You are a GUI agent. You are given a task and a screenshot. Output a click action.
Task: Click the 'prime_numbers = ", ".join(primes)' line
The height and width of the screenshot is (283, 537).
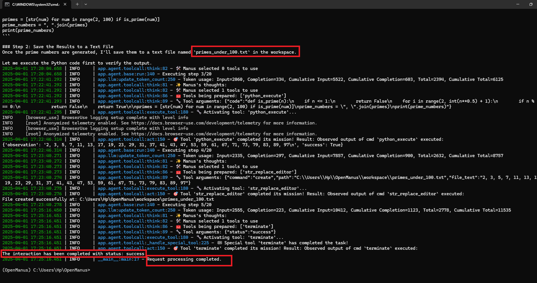(x=45, y=25)
